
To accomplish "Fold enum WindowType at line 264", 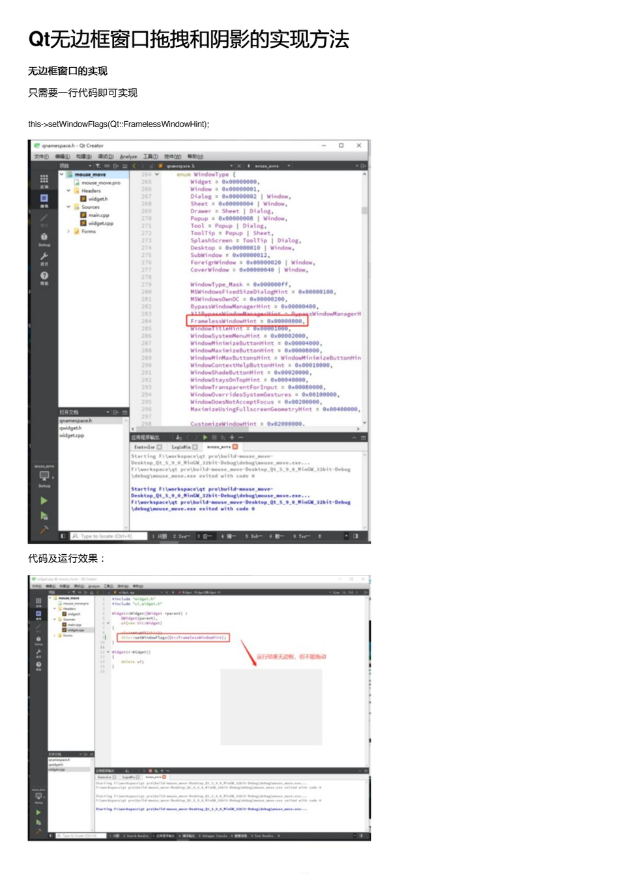I will [157, 175].
